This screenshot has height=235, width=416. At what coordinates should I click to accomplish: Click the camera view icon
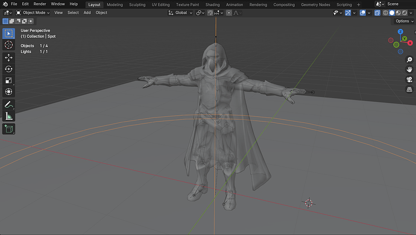409,80
